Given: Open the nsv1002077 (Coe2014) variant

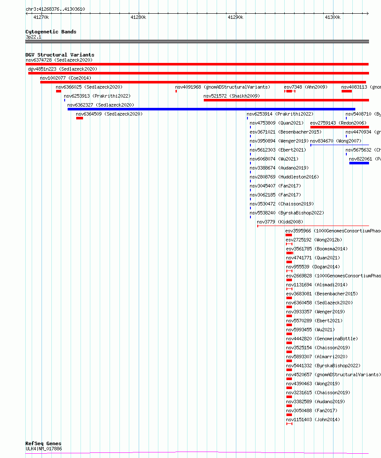Looking at the screenshot, I should [x=66, y=78].
